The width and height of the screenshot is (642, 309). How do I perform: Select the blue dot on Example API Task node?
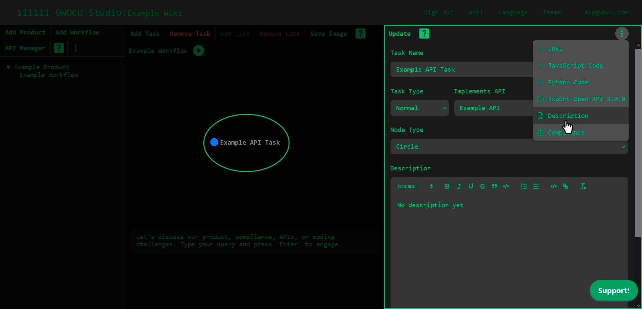[214, 142]
